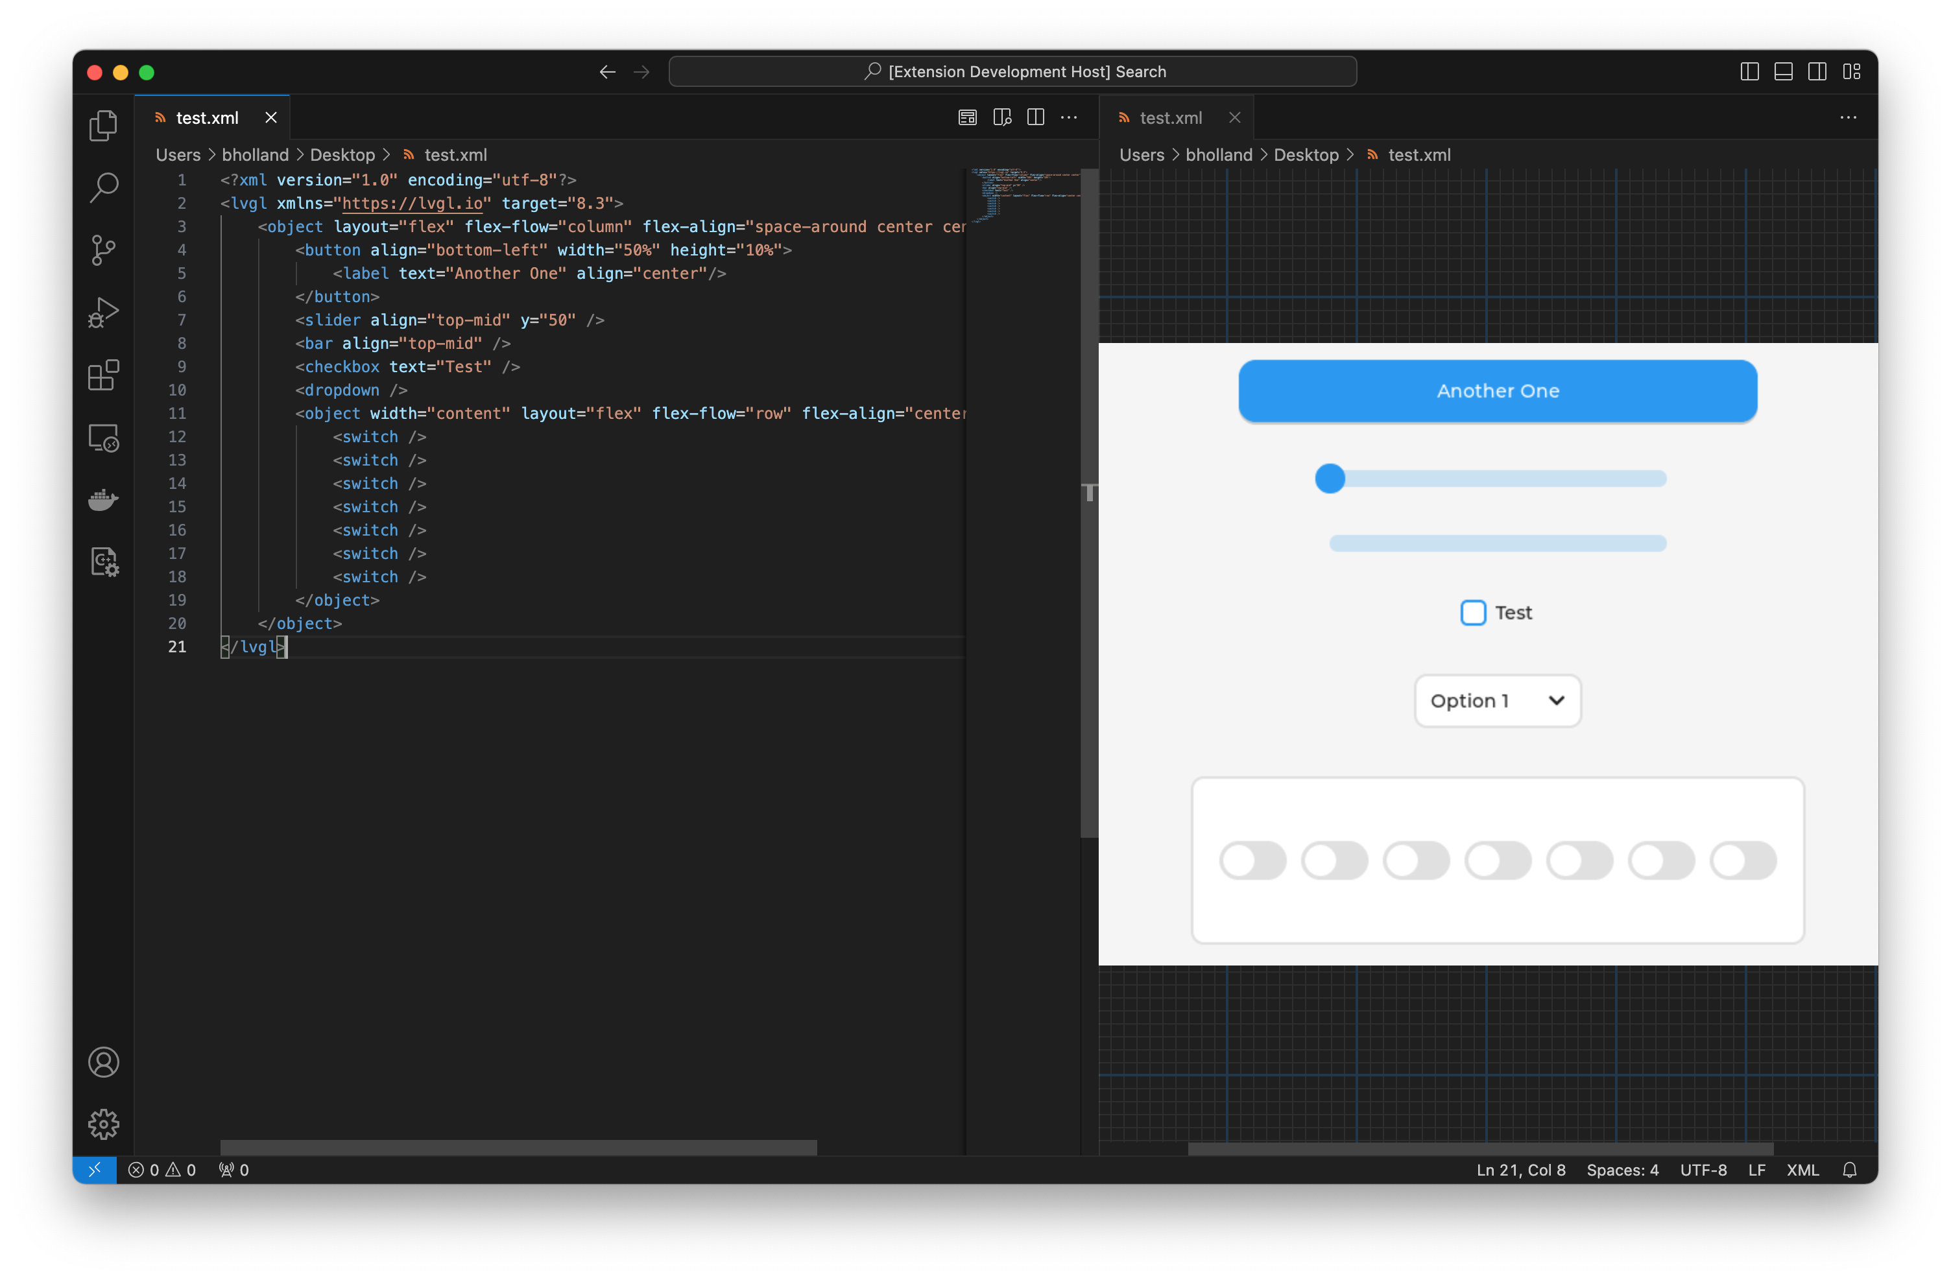The width and height of the screenshot is (1951, 1280).
Task: Open the remote connection indicator in status bar
Action: (x=95, y=1170)
